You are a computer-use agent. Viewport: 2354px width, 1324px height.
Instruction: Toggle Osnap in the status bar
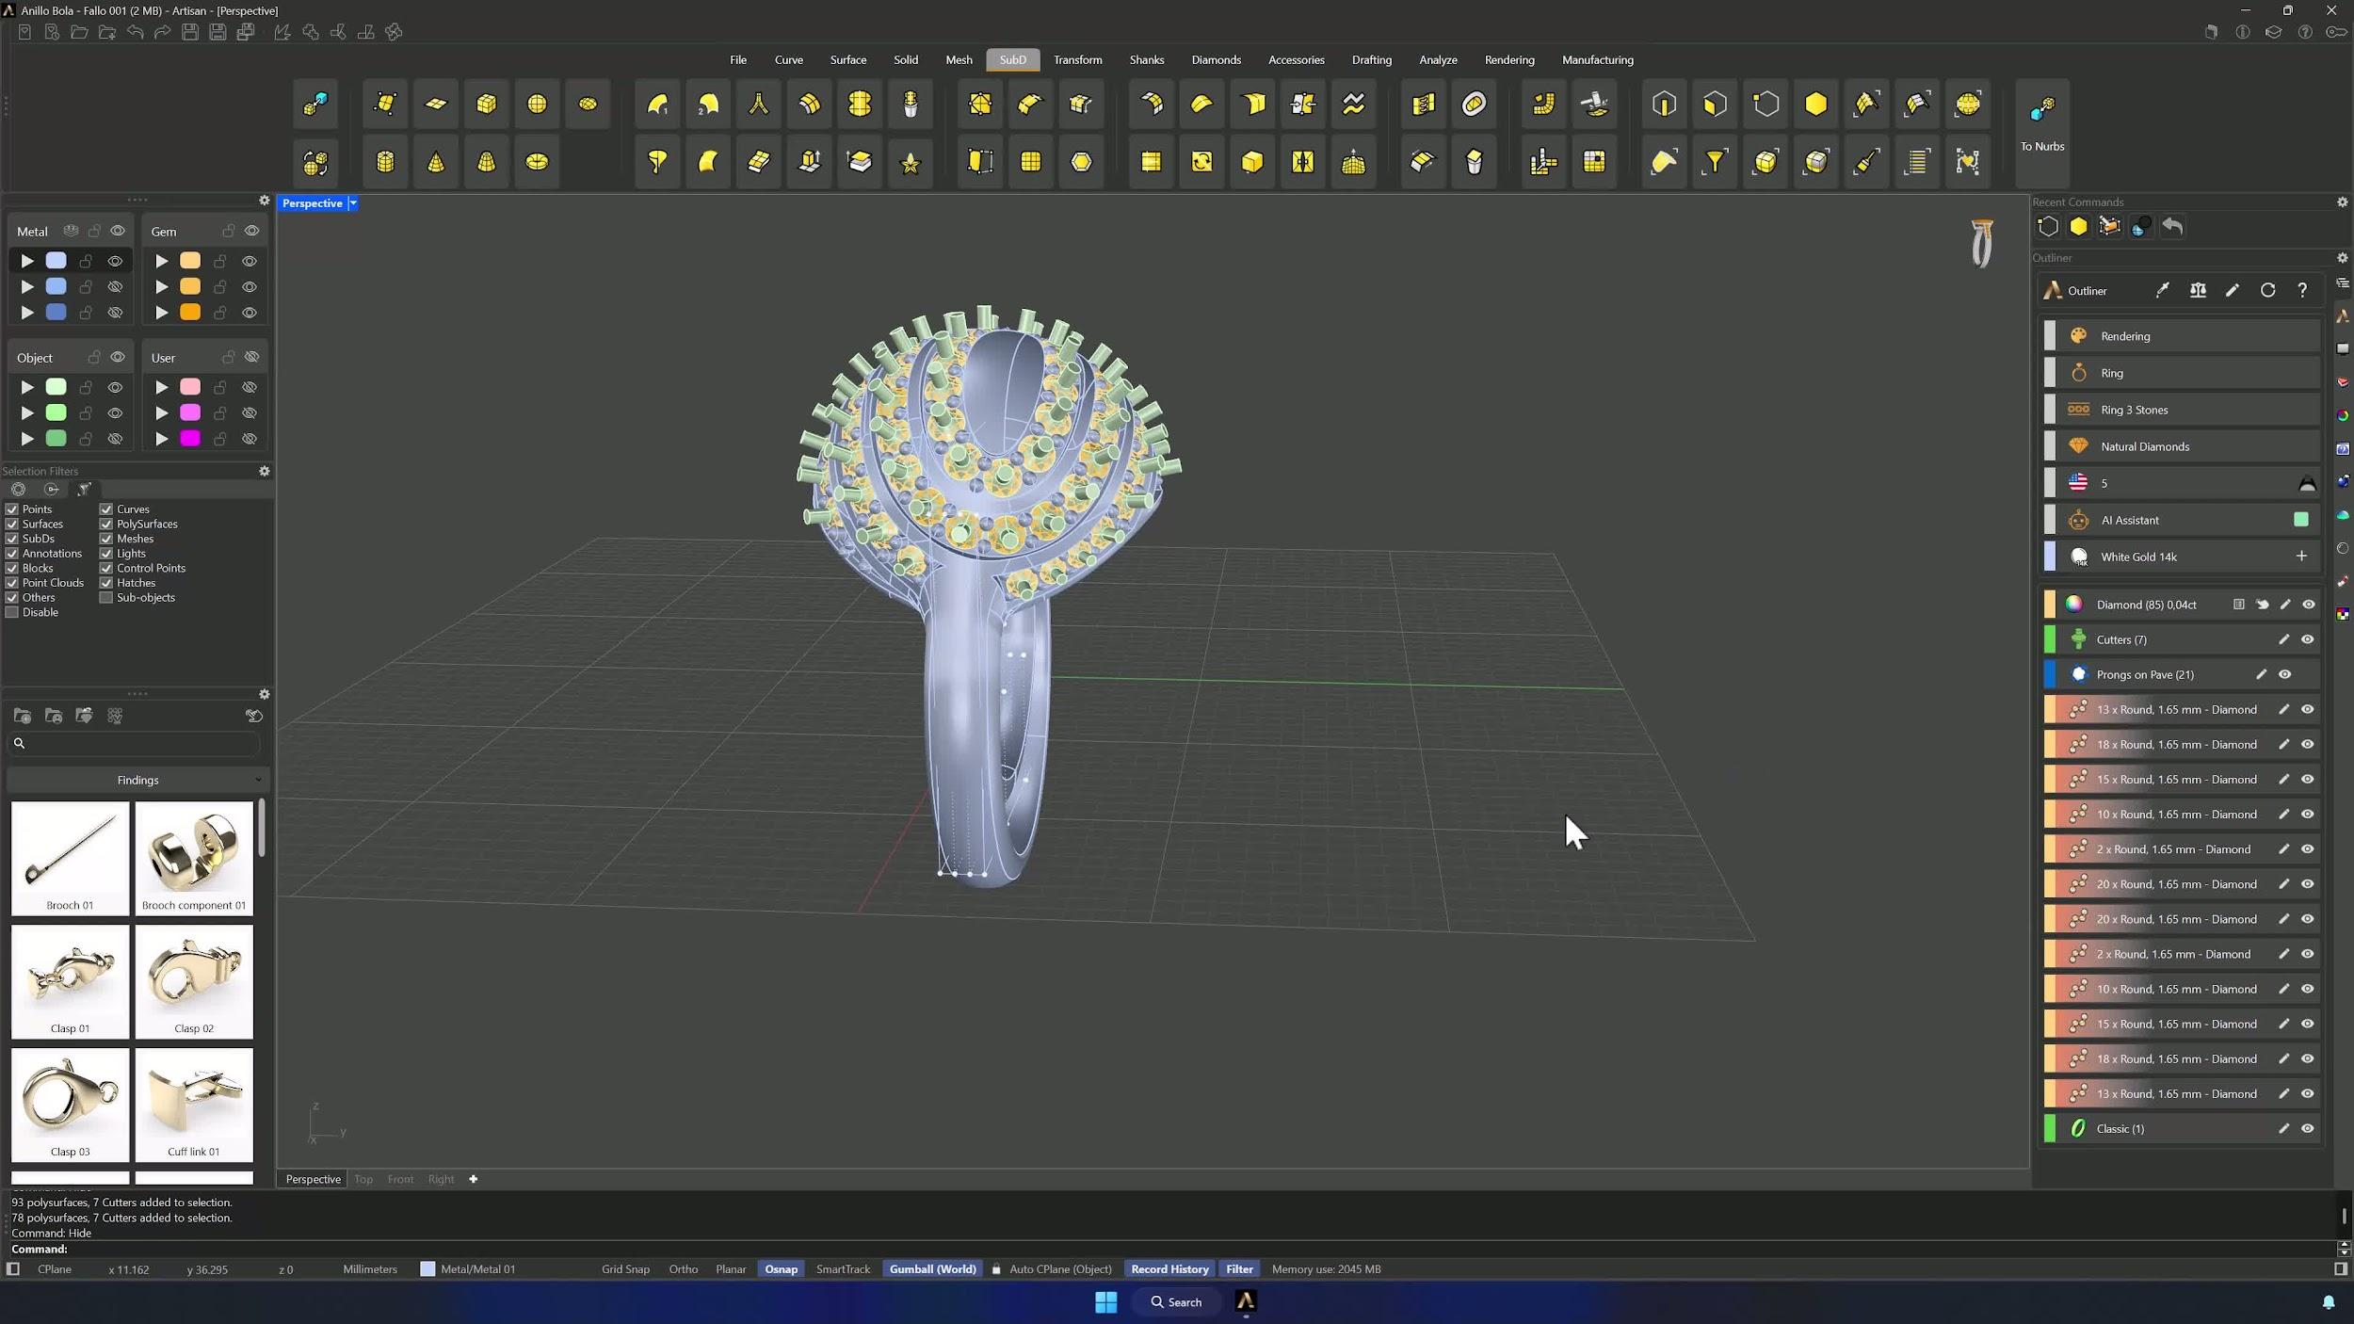click(781, 1270)
